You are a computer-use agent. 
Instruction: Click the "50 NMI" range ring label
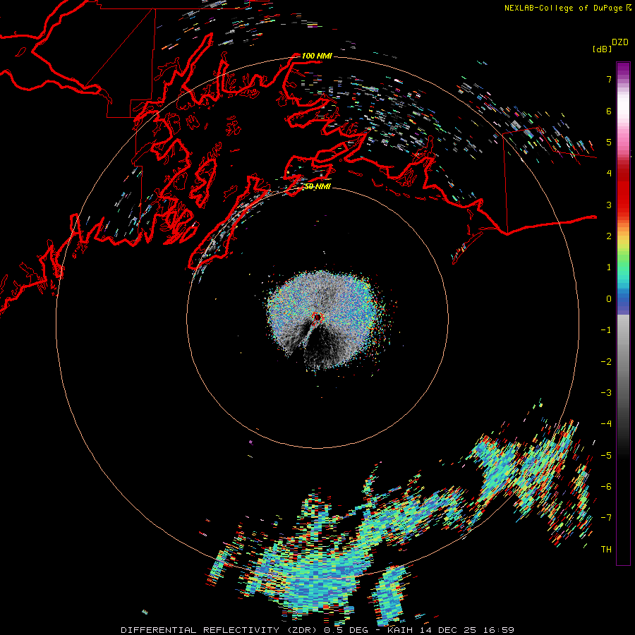coord(317,186)
